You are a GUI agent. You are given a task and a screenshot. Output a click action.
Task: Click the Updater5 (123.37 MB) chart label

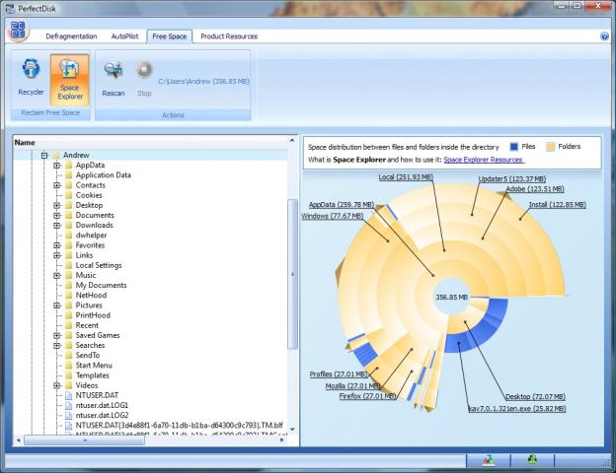[512, 178]
